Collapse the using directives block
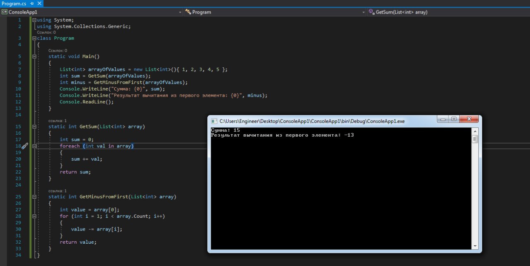 pos(34,20)
